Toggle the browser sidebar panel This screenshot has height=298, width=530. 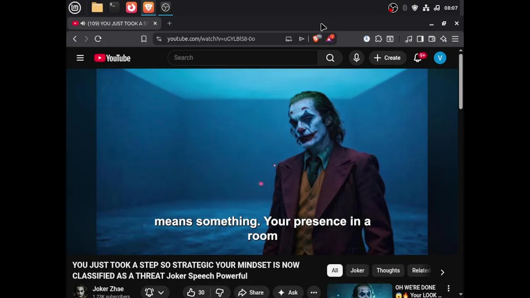click(x=420, y=39)
